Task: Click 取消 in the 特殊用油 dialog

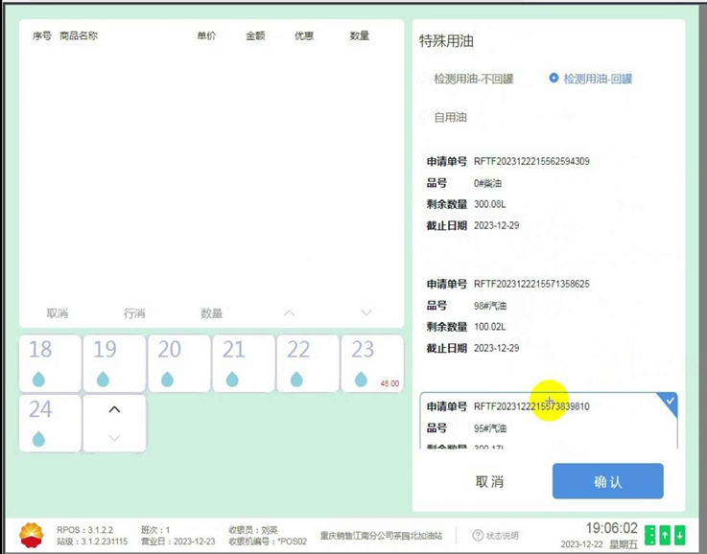Action: pos(489,481)
